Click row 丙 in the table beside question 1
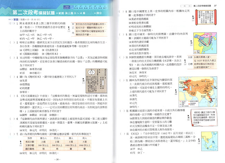The height and width of the screenshot is (163, 225). (89, 33)
